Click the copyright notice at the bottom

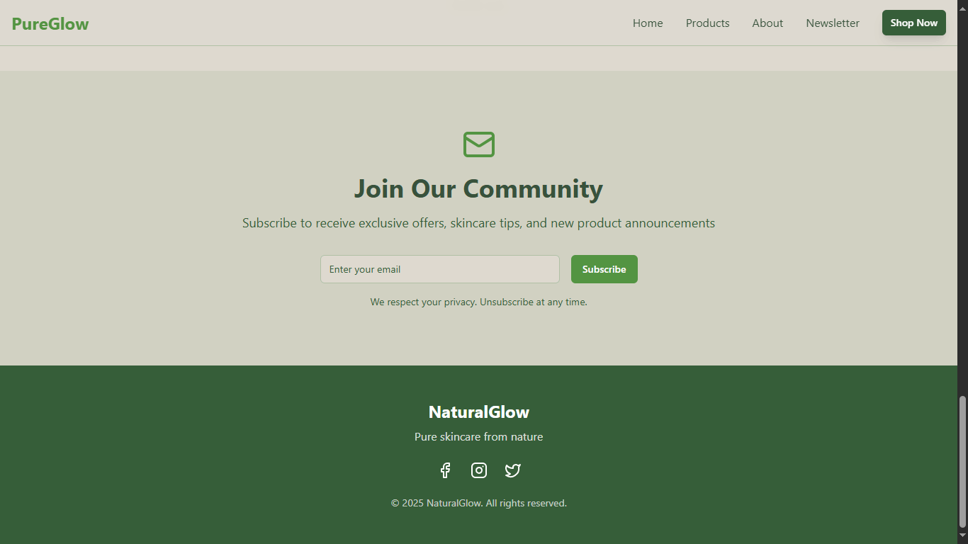point(478,503)
